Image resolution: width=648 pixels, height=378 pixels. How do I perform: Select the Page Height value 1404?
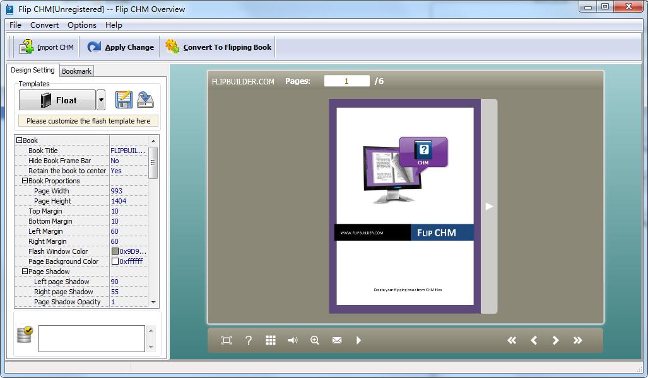coord(128,201)
